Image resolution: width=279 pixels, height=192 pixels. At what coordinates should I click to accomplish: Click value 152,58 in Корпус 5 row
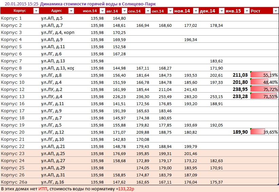click(119, 46)
